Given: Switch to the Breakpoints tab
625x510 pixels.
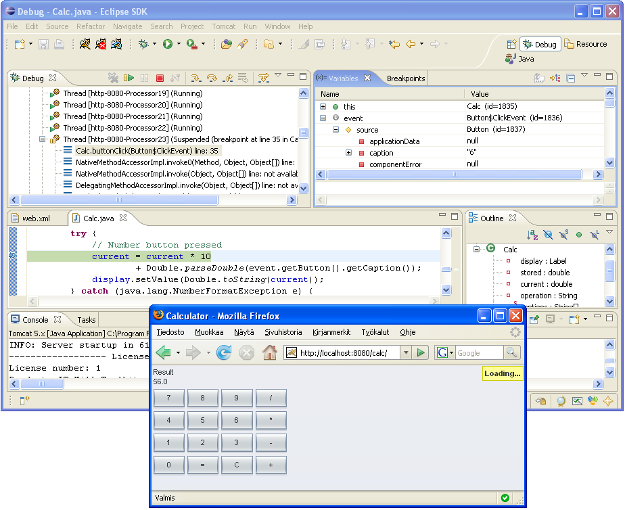Looking at the screenshot, I should pos(406,78).
